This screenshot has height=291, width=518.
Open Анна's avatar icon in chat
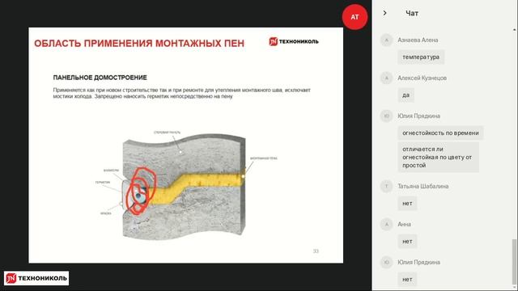click(387, 225)
